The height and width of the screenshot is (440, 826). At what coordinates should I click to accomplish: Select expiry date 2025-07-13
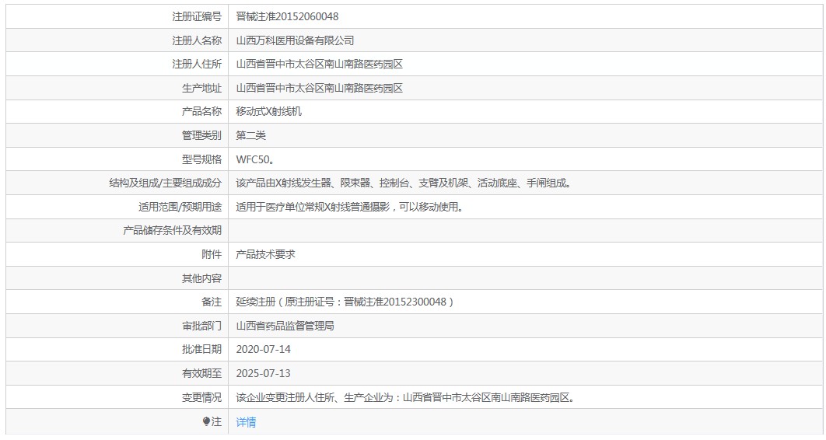[x=264, y=374]
